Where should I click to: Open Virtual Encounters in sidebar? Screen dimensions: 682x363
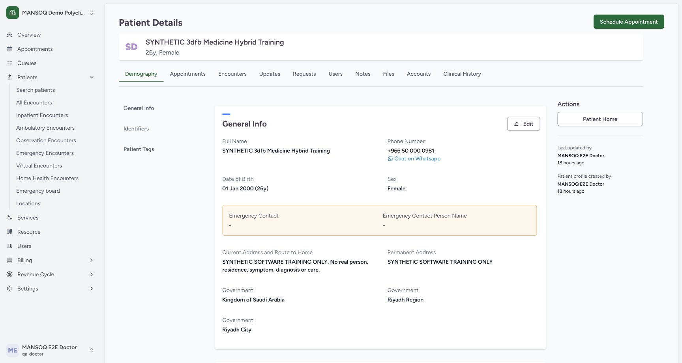pos(39,166)
